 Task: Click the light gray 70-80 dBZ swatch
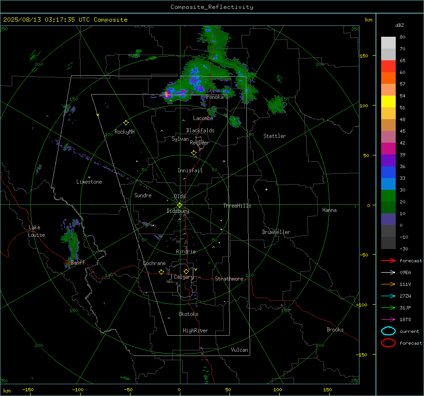[388, 43]
